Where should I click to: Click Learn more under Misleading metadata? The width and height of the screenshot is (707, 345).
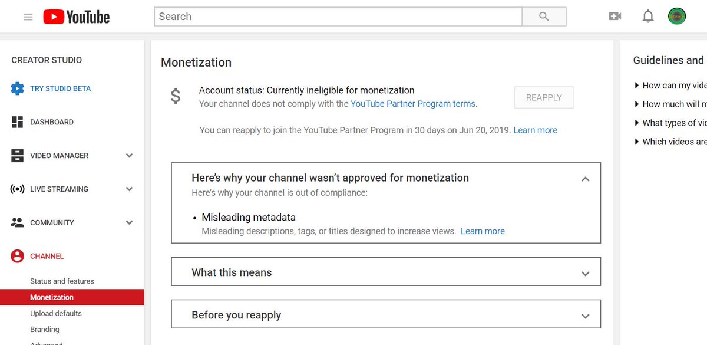click(483, 231)
